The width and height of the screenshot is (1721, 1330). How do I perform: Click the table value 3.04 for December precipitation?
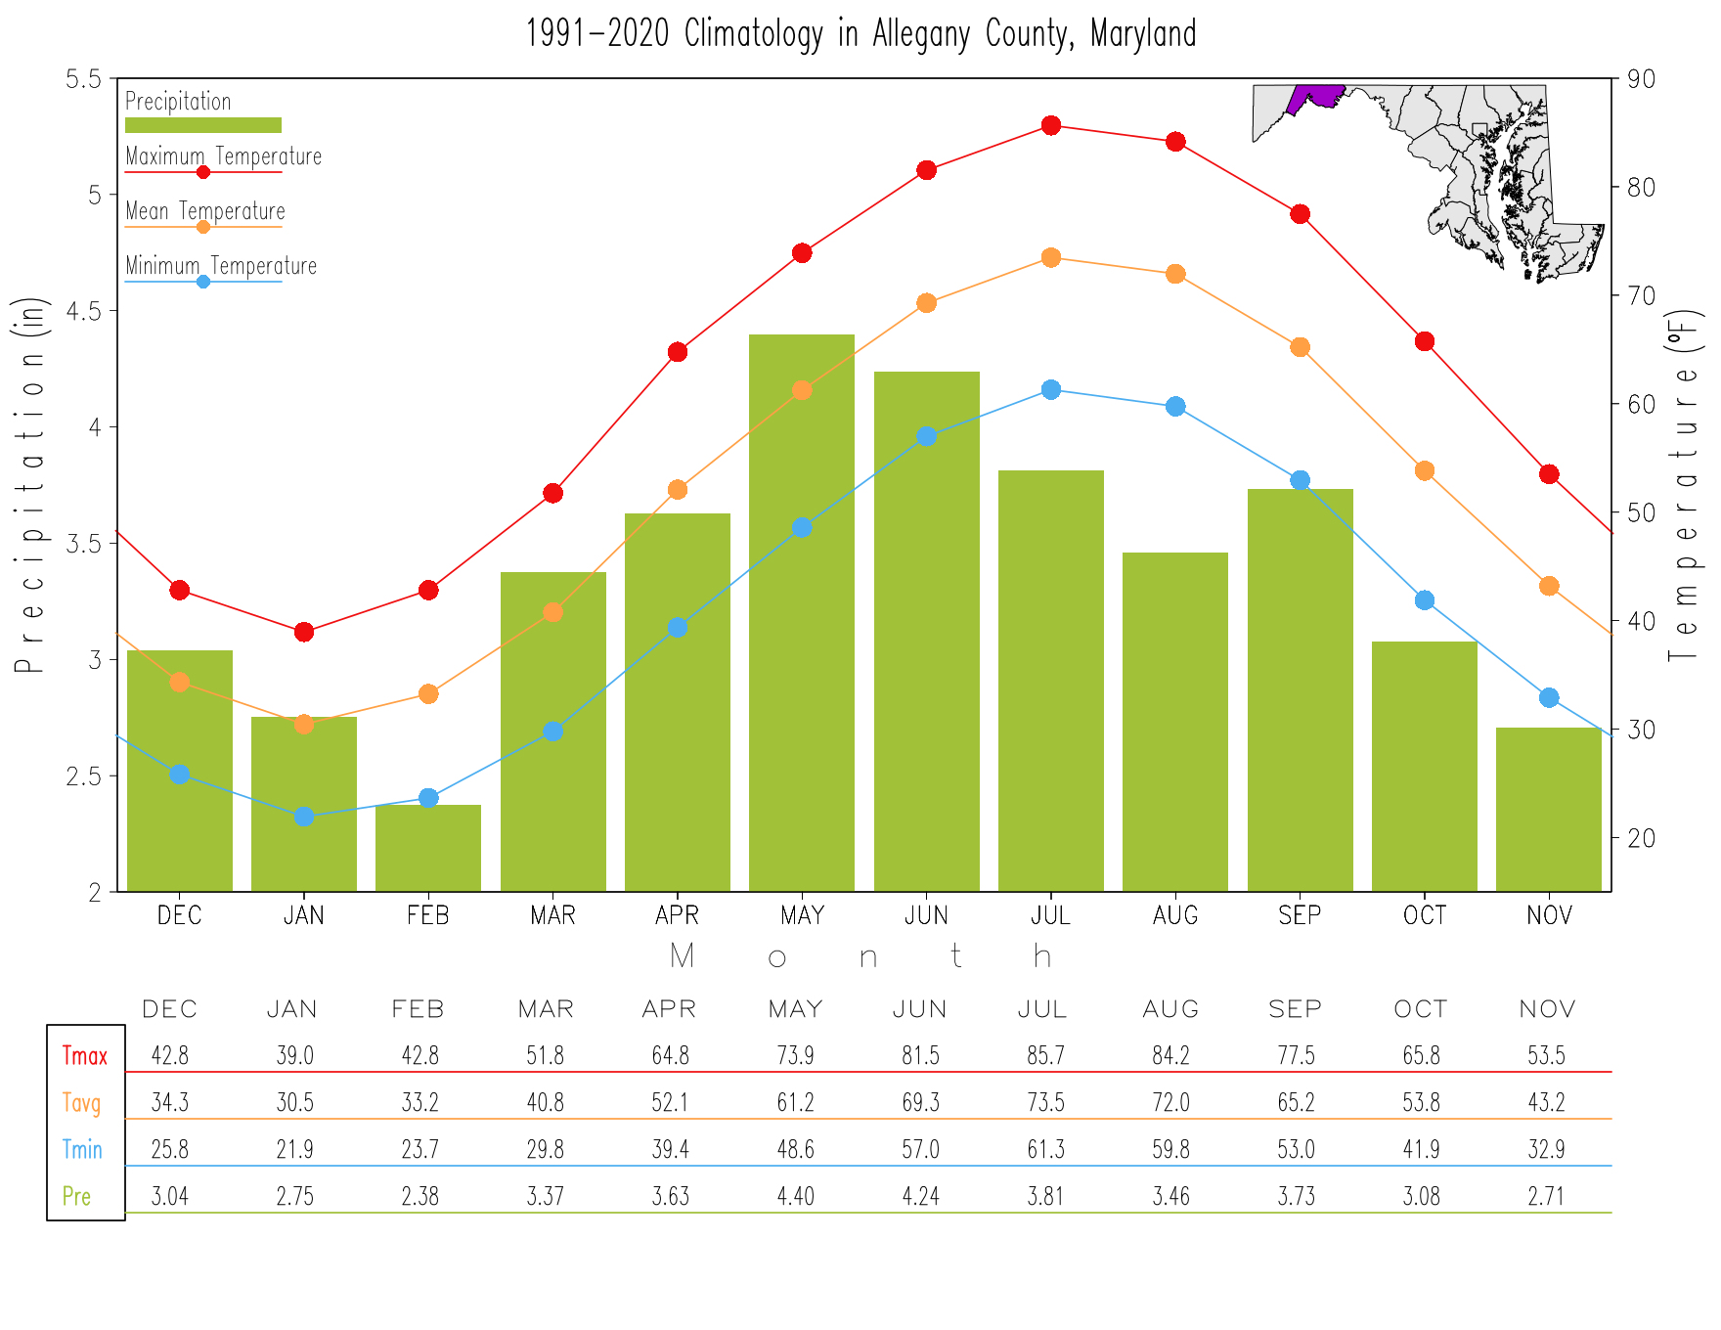[170, 1197]
